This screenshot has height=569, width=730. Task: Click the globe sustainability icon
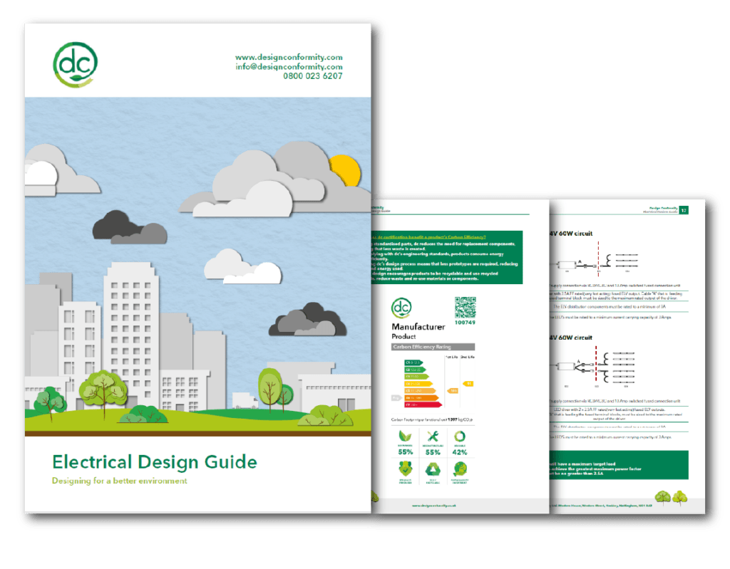(460, 469)
